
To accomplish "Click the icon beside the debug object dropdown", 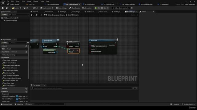I will pyautogui.click(x=132, y=8).
